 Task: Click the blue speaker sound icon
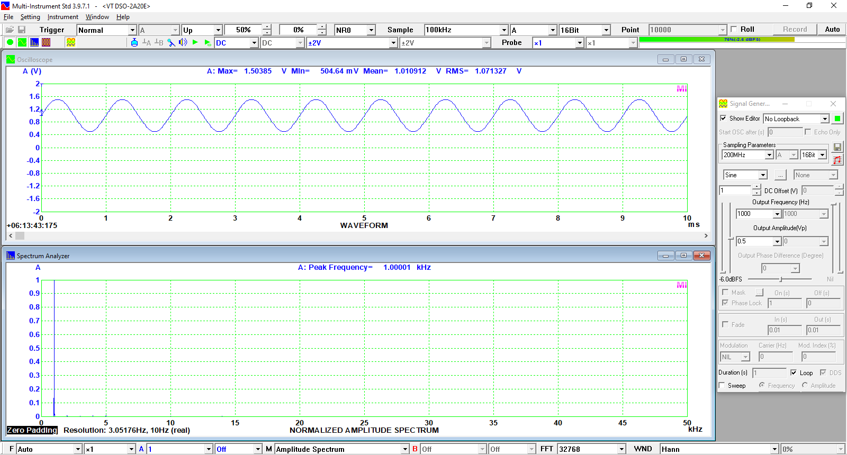(183, 42)
